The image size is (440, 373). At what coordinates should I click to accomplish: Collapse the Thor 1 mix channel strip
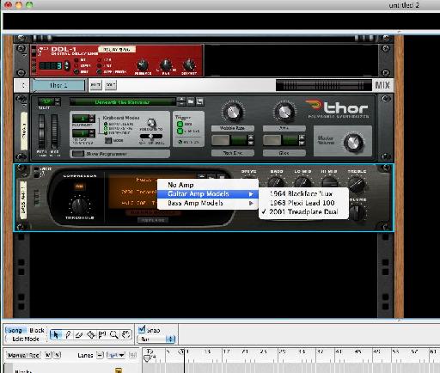coord(23,85)
